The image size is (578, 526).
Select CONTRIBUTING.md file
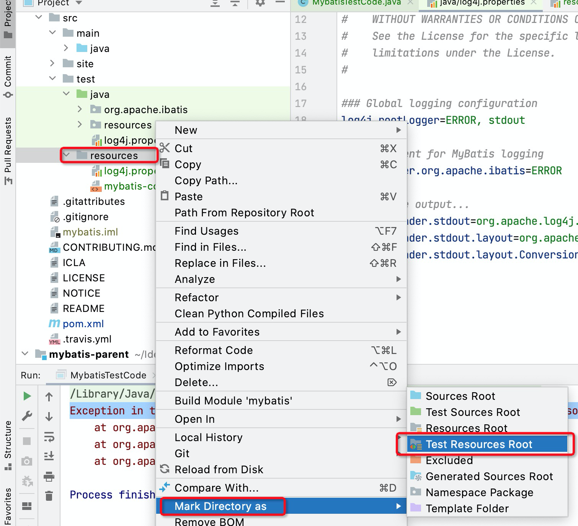[x=109, y=247]
